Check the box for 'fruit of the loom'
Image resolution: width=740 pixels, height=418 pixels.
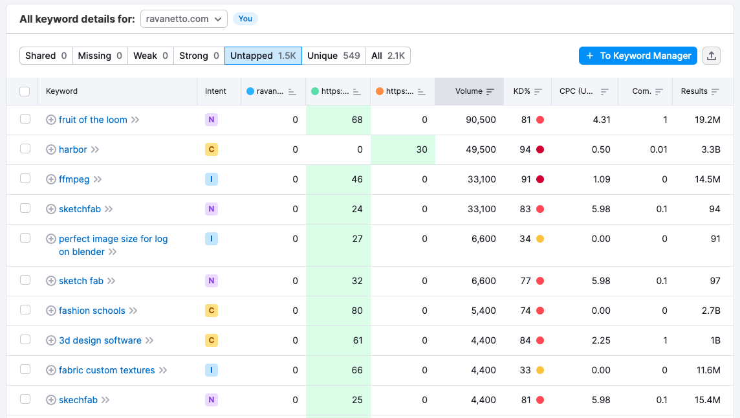pyautogui.click(x=25, y=119)
